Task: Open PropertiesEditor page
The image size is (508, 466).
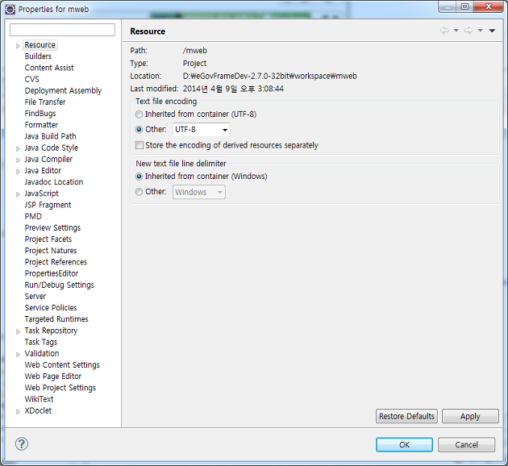Action: pyautogui.click(x=52, y=273)
